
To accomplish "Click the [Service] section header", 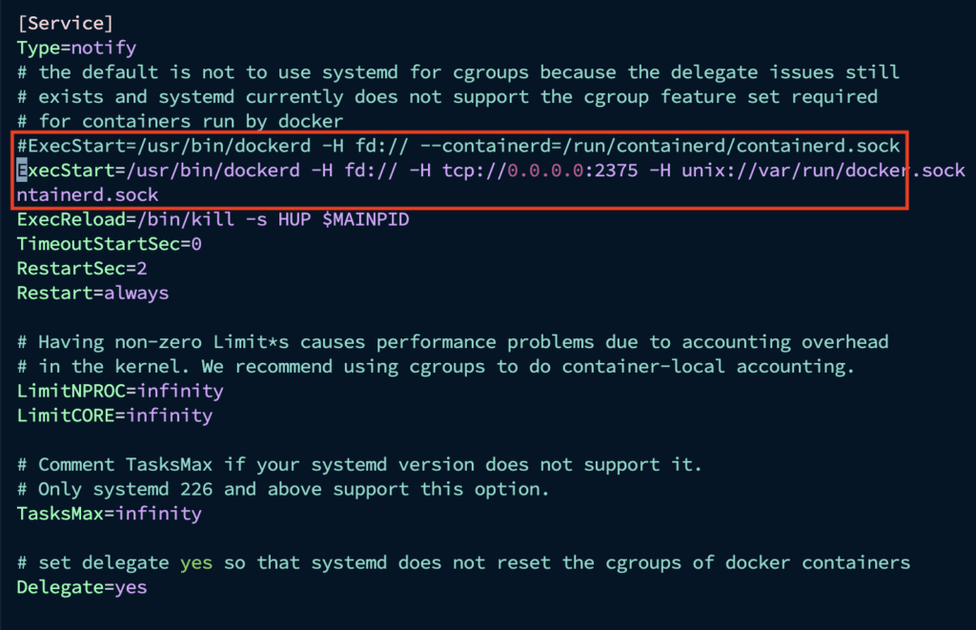I will point(71,23).
